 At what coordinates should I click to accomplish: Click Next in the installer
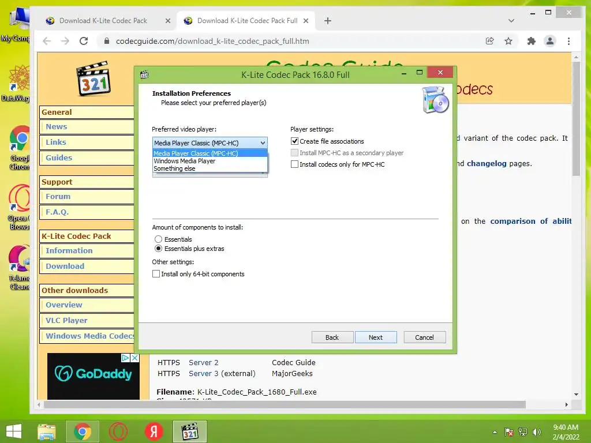(375, 337)
